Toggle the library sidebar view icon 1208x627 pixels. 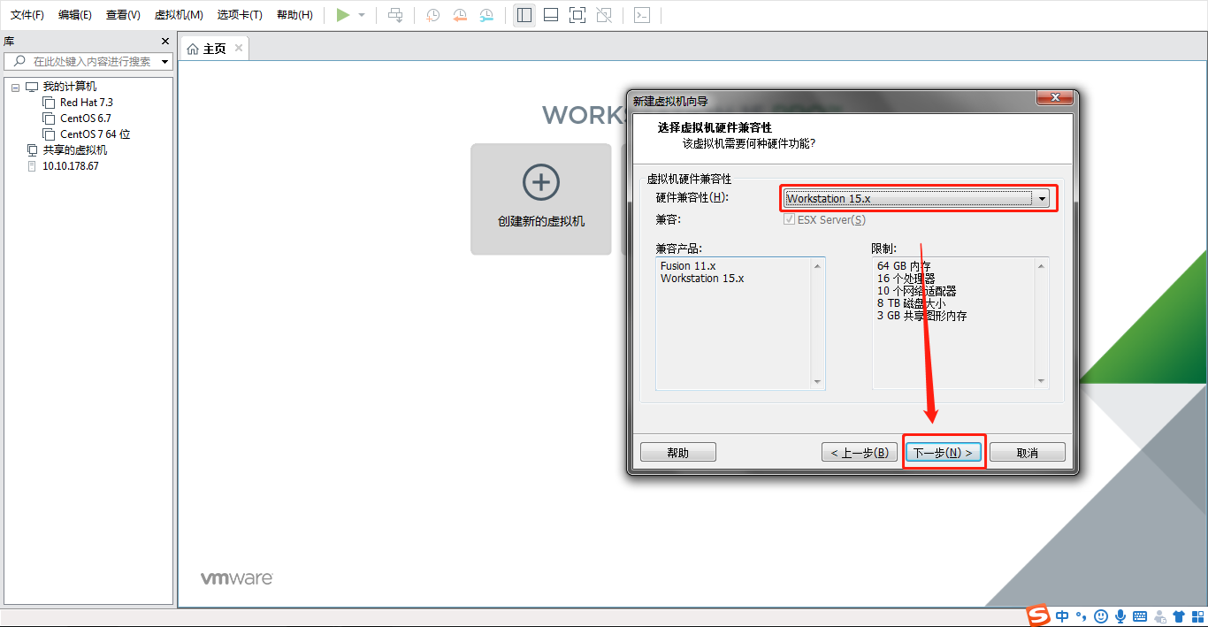(524, 15)
